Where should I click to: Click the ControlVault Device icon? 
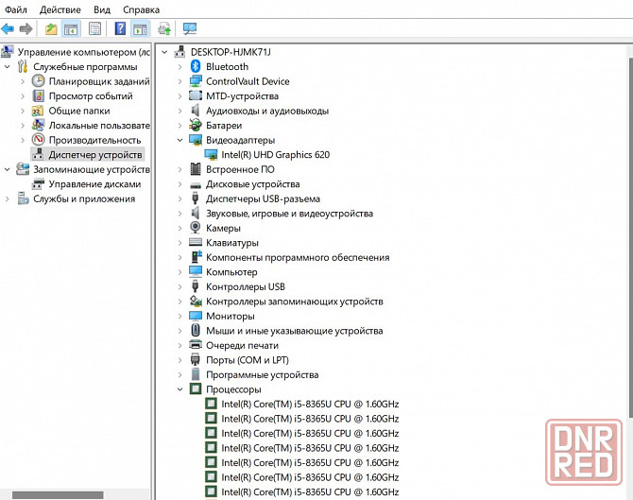(196, 81)
